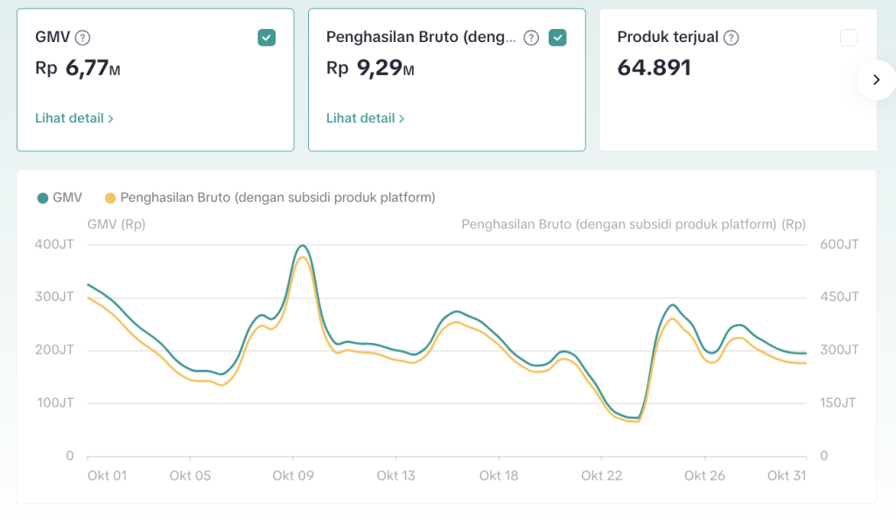Image resolution: width=896 pixels, height=518 pixels.
Task: Uncheck the GMV metric checkbox
Action: [267, 38]
